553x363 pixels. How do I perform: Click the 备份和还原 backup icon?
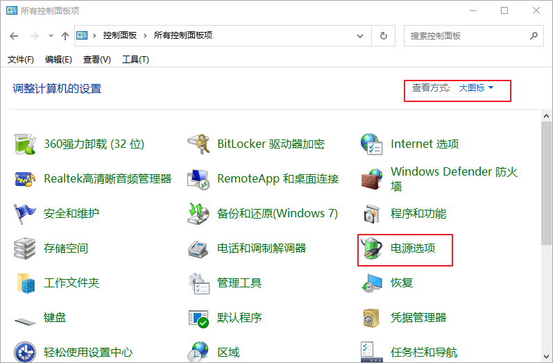click(198, 213)
